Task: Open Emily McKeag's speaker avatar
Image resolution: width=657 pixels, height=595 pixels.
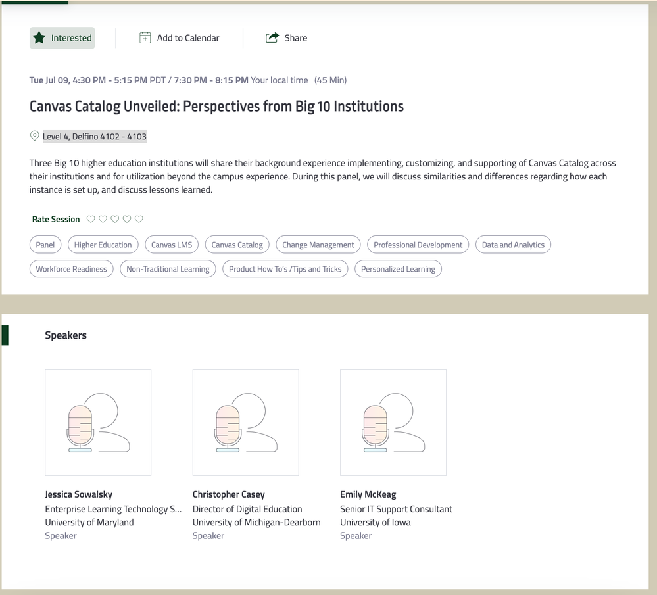Action: [393, 423]
